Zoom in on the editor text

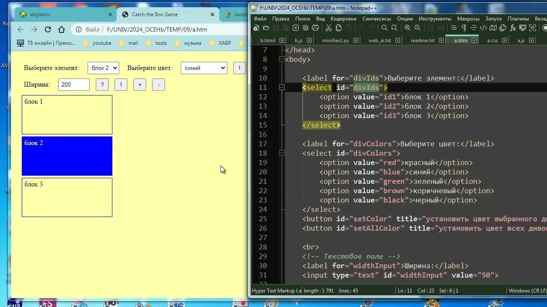408,28
